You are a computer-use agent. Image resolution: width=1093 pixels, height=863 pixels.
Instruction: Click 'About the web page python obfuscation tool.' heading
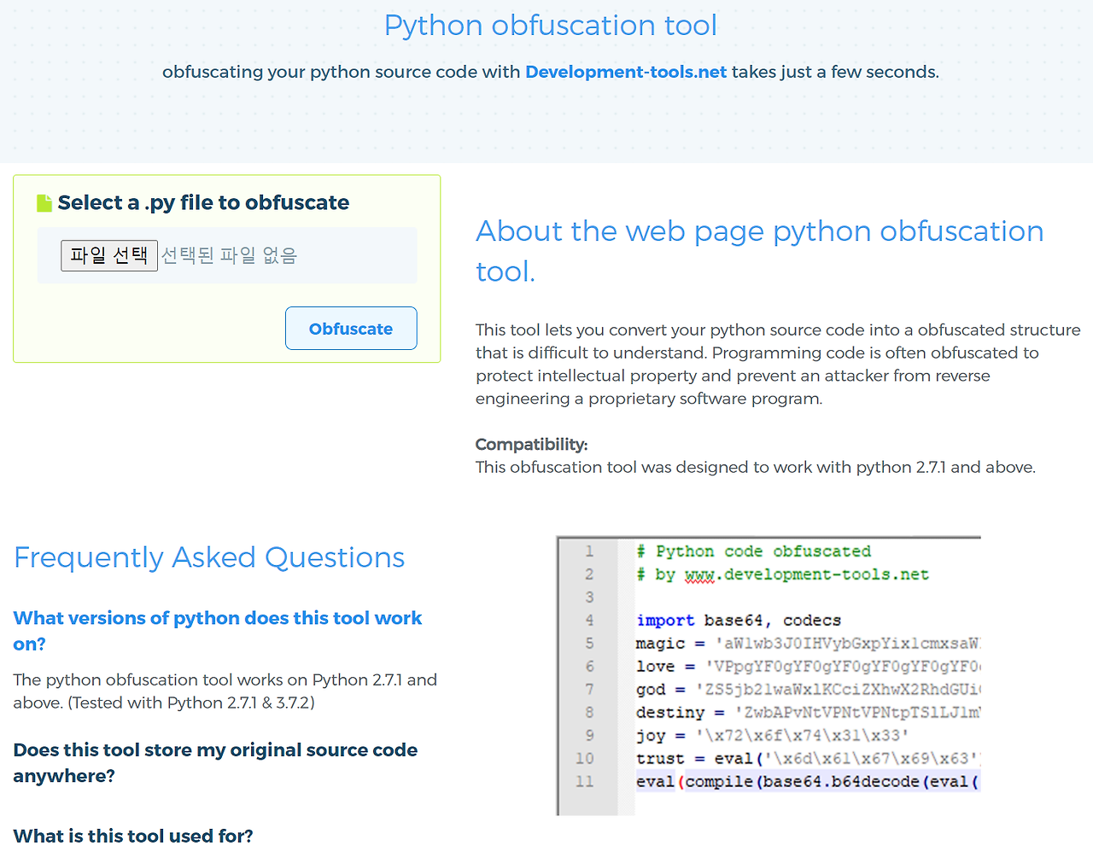pyautogui.click(x=760, y=251)
